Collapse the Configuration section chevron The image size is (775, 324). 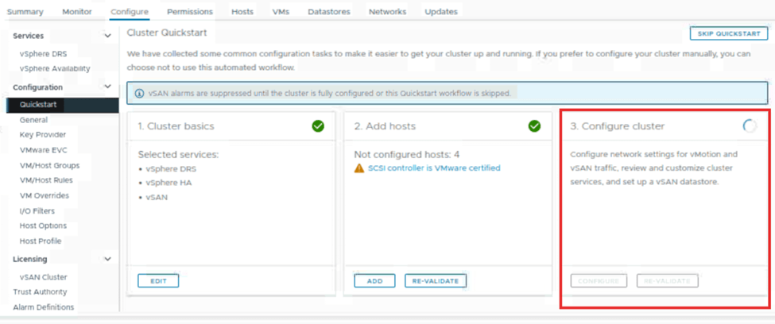(108, 87)
